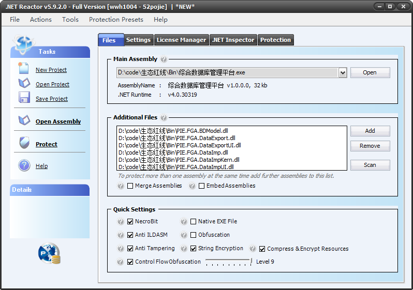Click the Open button for main assembly
This screenshot has width=413, height=290.
[x=370, y=73]
